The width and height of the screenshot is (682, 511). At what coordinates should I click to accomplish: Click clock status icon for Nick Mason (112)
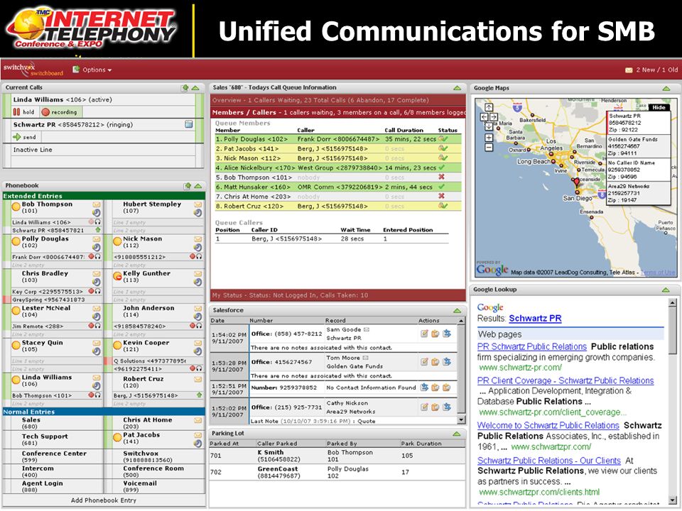pyautogui.click(x=198, y=247)
